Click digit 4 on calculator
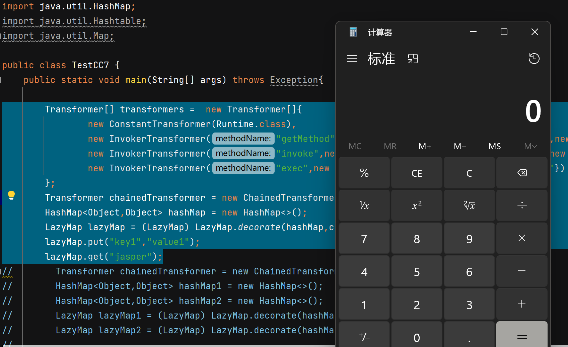The width and height of the screenshot is (568, 347). [x=364, y=271]
